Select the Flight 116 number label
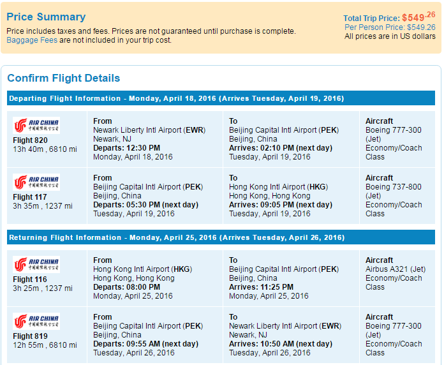This screenshot has width=444, height=365. click(30, 279)
